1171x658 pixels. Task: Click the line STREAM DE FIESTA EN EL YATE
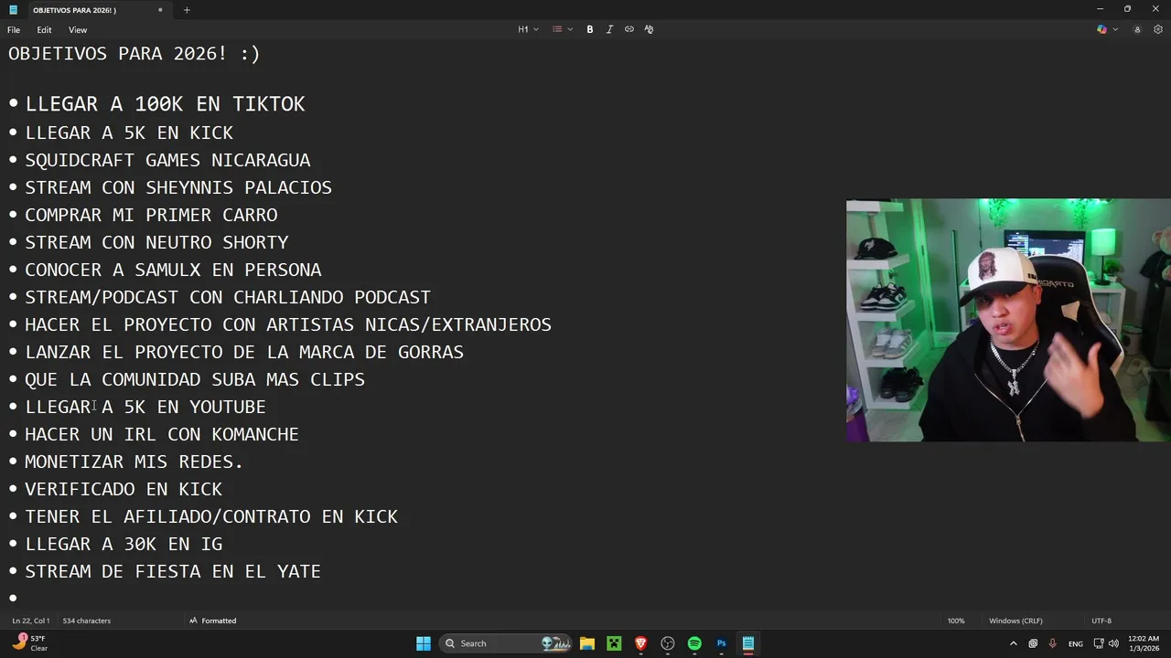point(173,571)
